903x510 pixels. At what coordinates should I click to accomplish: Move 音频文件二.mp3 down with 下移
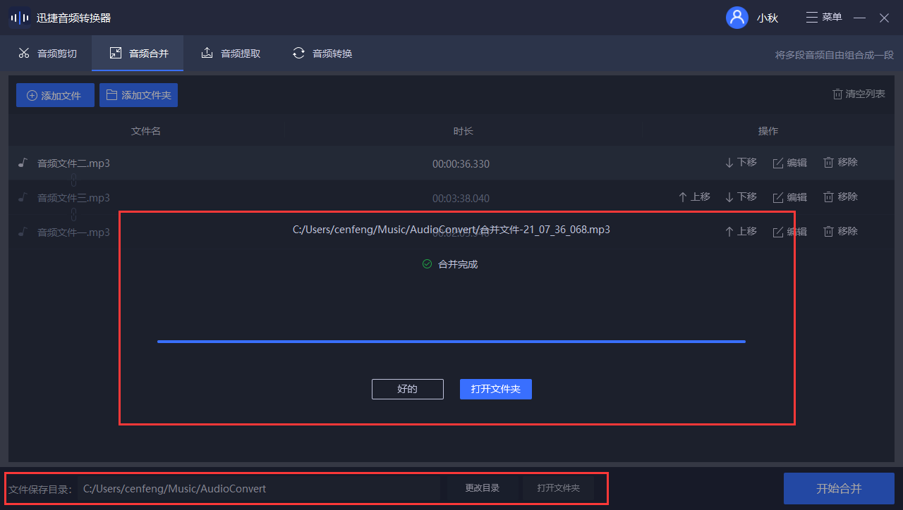click(741, 163)
